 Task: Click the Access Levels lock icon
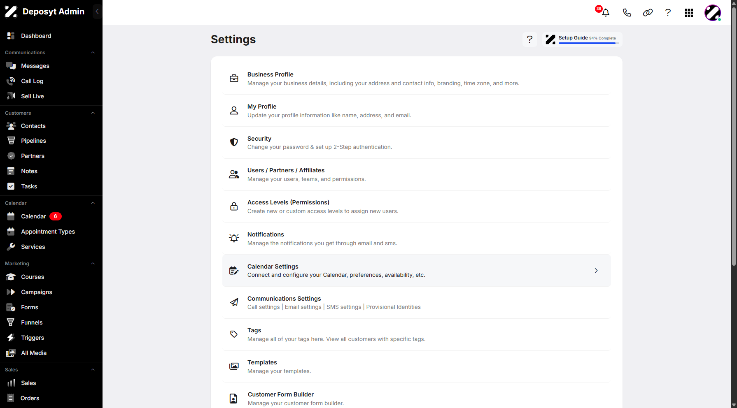click(234, 206)
